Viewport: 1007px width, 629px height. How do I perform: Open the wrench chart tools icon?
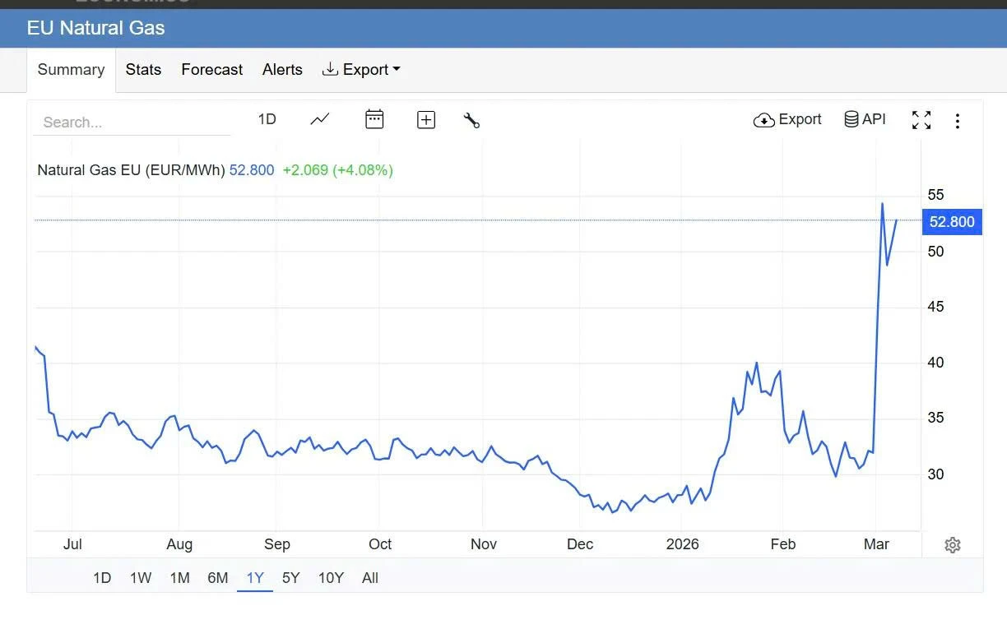[471, 120]
